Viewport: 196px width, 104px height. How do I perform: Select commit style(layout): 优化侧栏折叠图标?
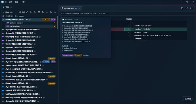(29, 62)
